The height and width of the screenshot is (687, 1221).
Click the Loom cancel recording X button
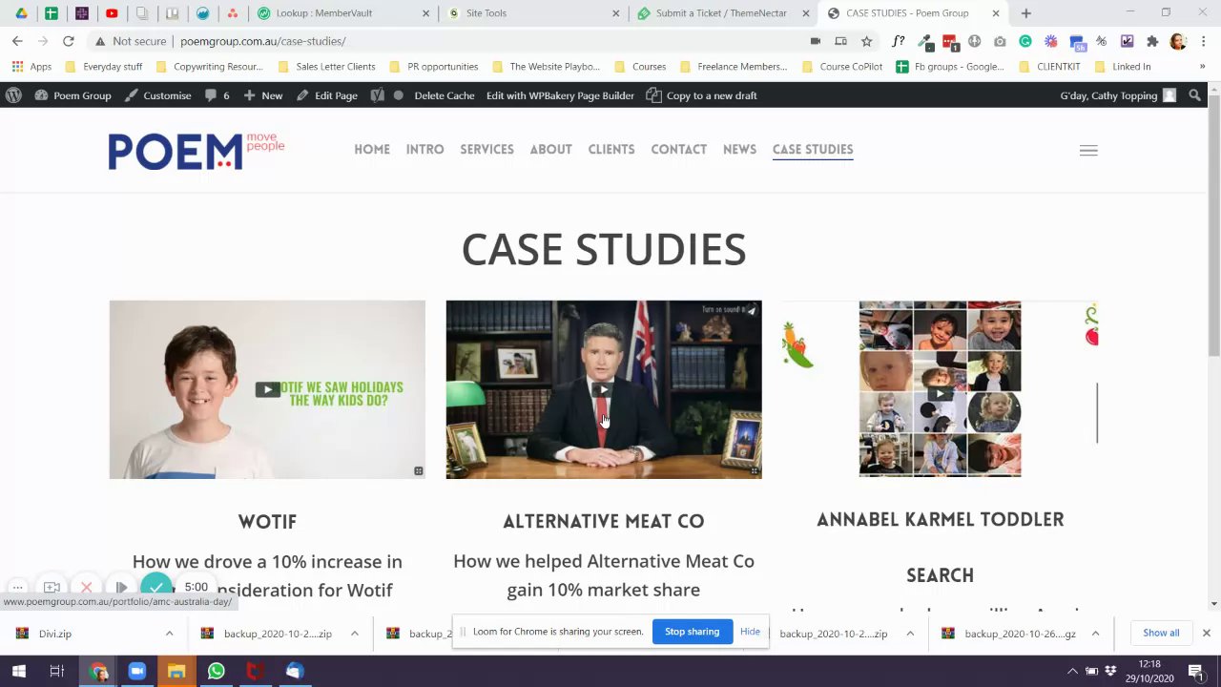click(87, 588)
